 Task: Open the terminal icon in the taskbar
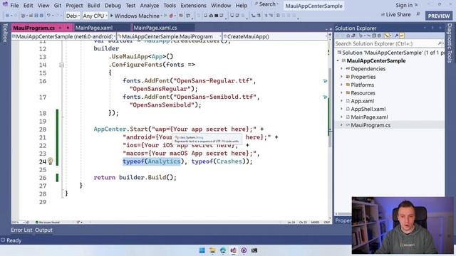click(254, 250)
